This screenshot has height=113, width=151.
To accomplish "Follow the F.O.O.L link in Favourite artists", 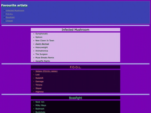I will coord(9,14).
